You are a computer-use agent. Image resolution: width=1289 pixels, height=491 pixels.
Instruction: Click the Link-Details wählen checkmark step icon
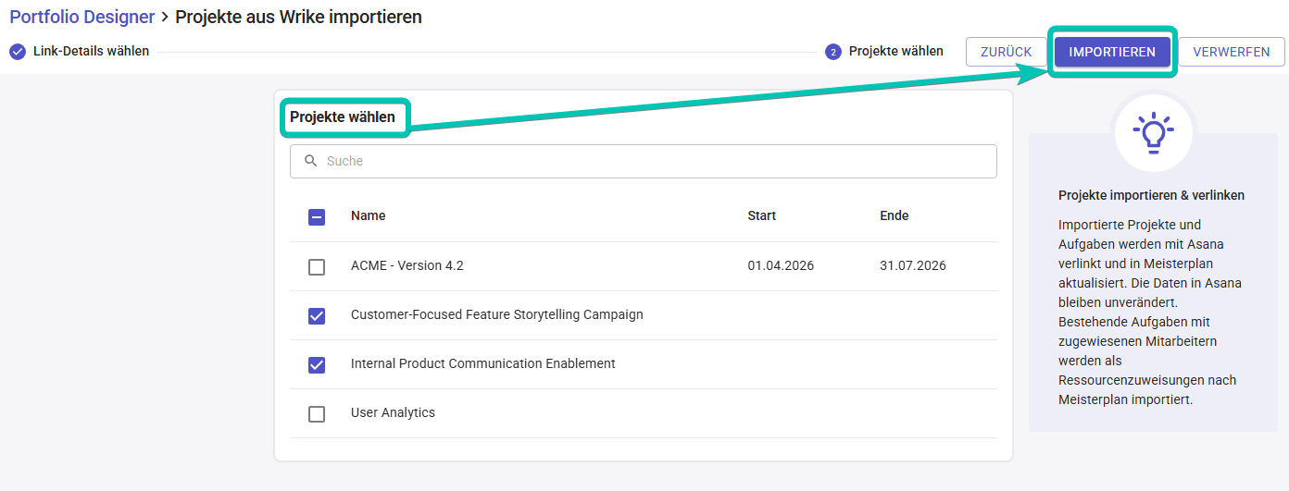(x=18, y=52)
